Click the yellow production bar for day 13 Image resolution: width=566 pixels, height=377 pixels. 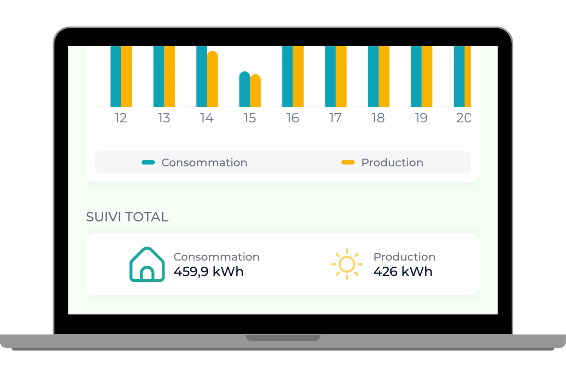pos(169,76)
